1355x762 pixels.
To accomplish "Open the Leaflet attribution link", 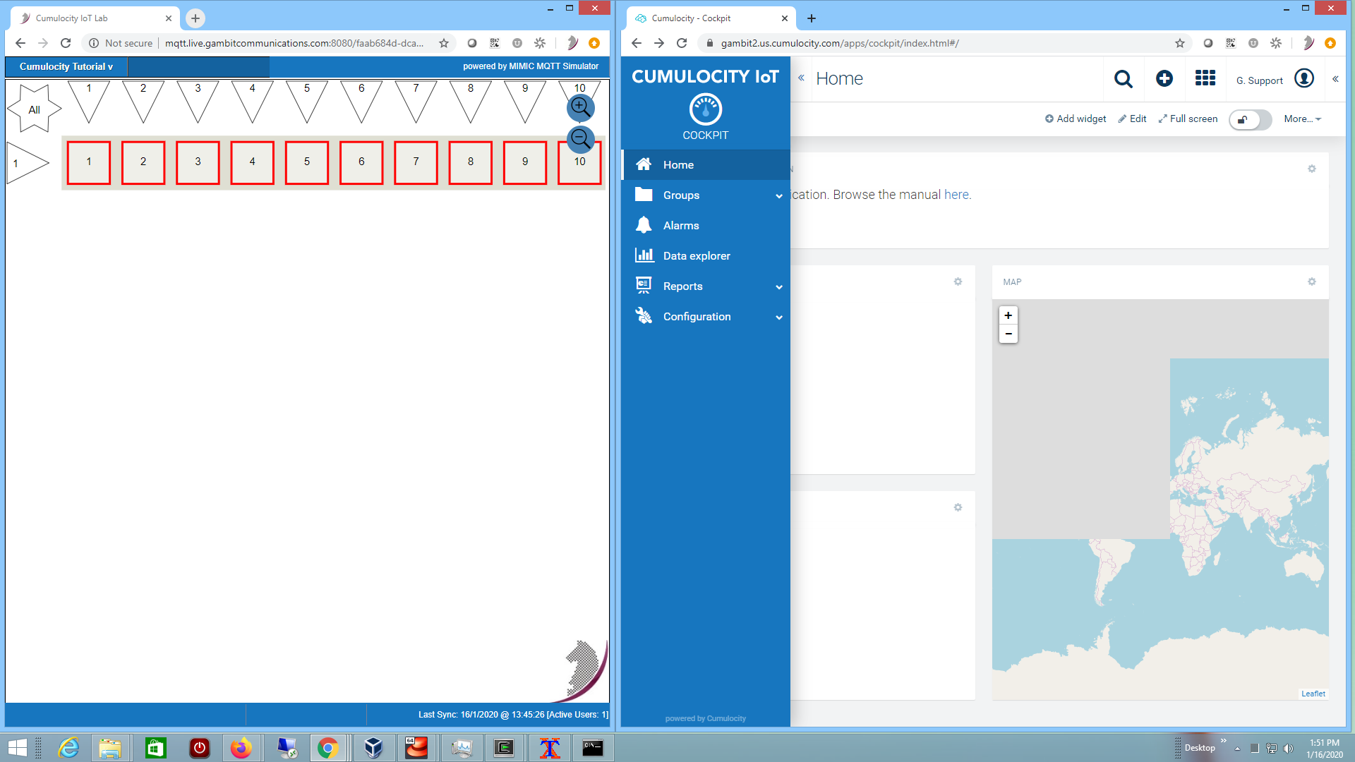I will [1313, 694].
